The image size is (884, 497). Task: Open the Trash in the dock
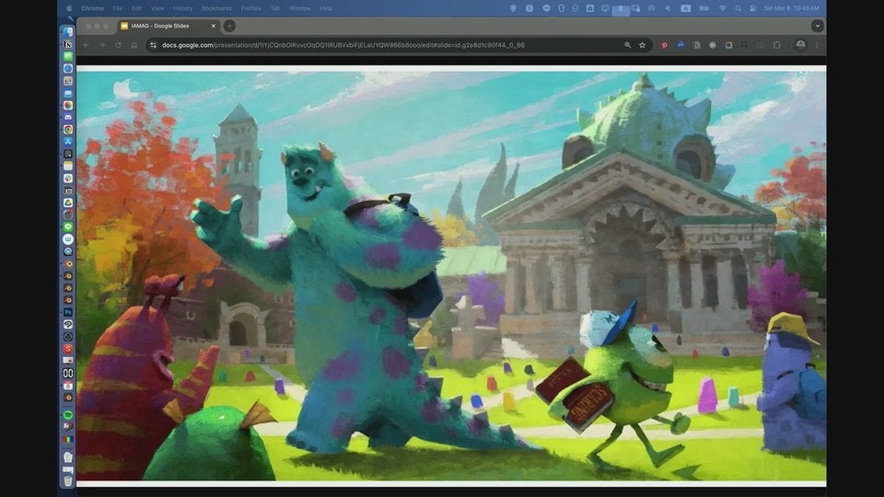point(67,480)
